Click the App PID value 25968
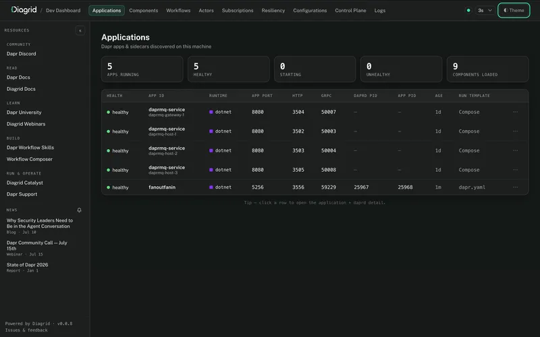The height and width of the screenshot is (337, 540). pyautogui.click(x=406, y=187)
